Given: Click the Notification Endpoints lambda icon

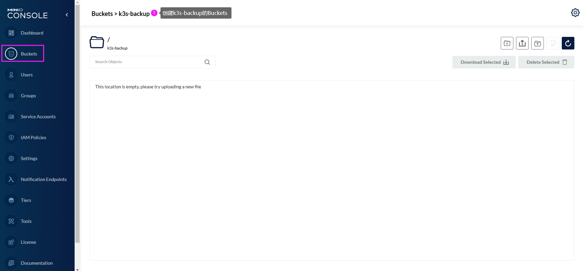Looking at the screenshot, I should coord(11,179).
